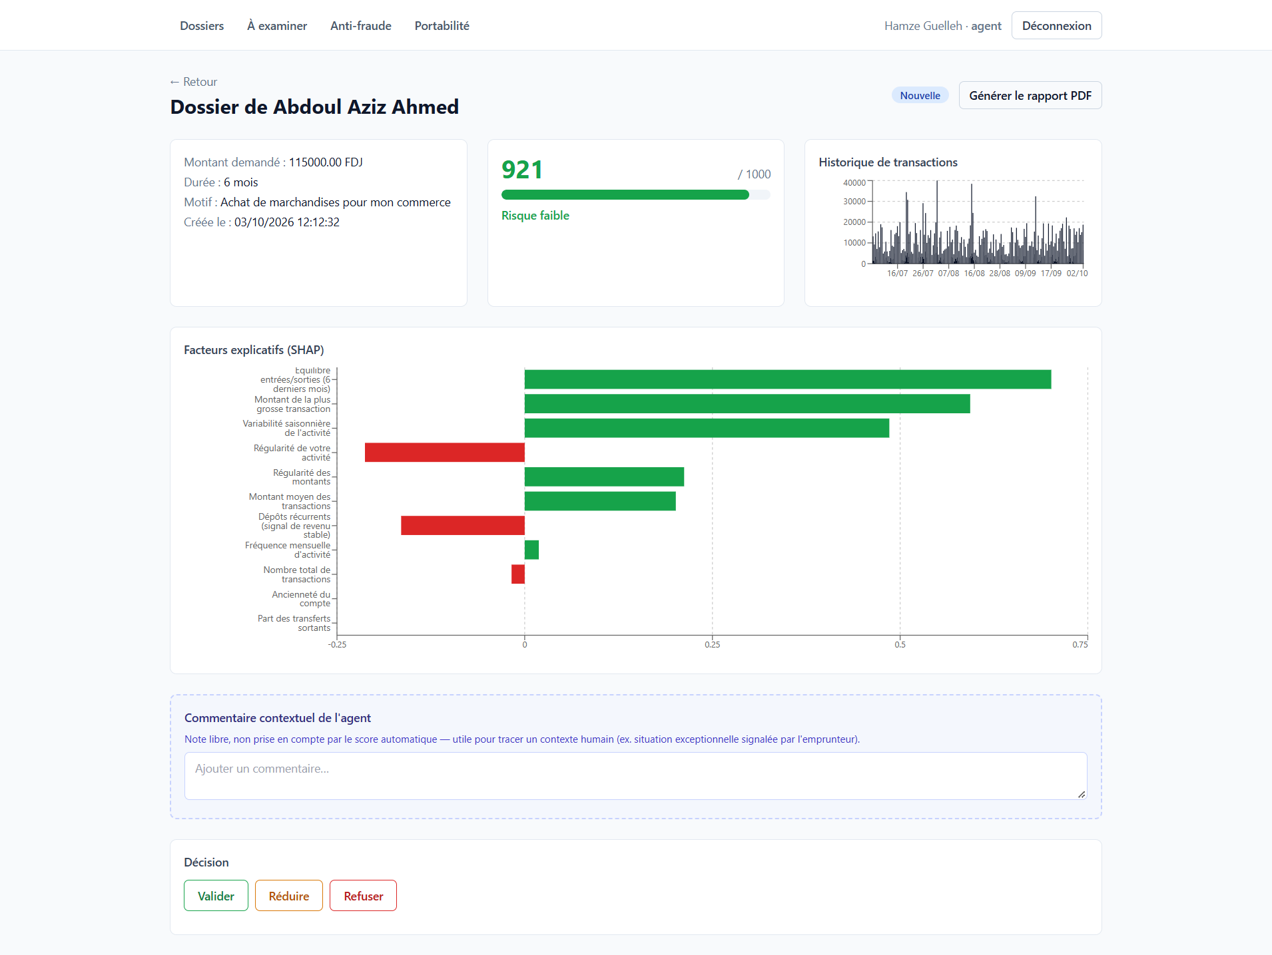The width and height of the screenshot is (1272, 955).
Task: Follow the ← Retour link
Action: click(194, 82)
